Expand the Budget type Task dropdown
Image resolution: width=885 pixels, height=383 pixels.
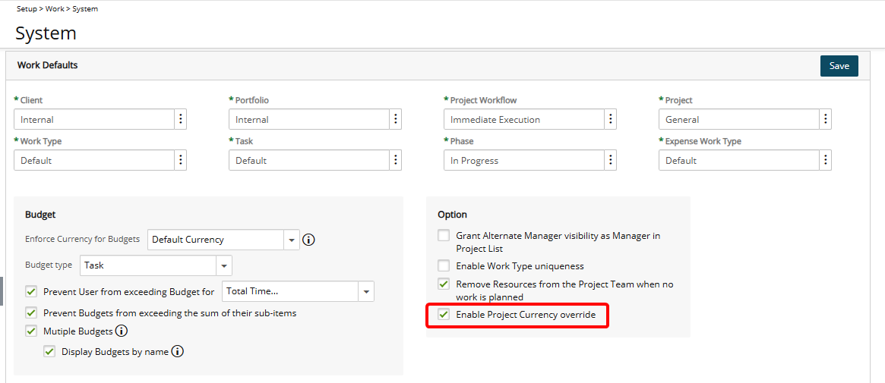(224, 265)
